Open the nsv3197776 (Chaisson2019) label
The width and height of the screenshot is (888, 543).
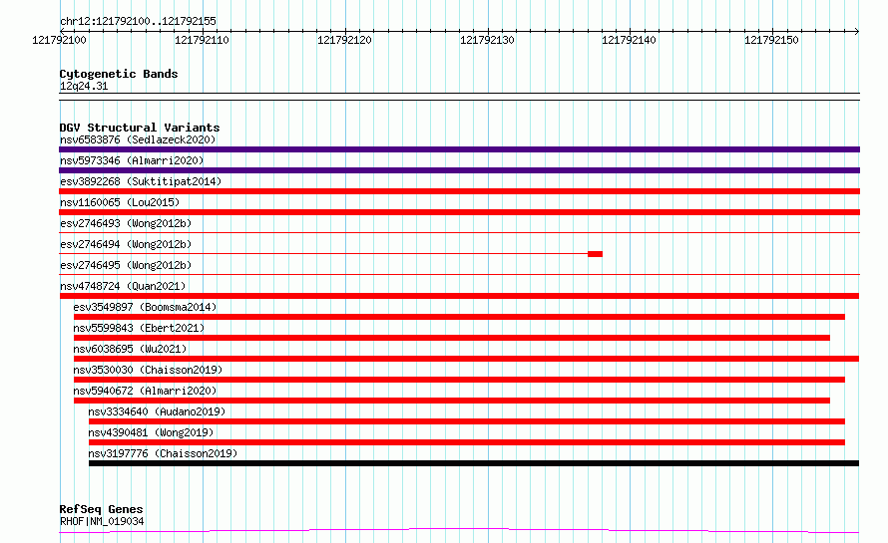click(163, 453)
